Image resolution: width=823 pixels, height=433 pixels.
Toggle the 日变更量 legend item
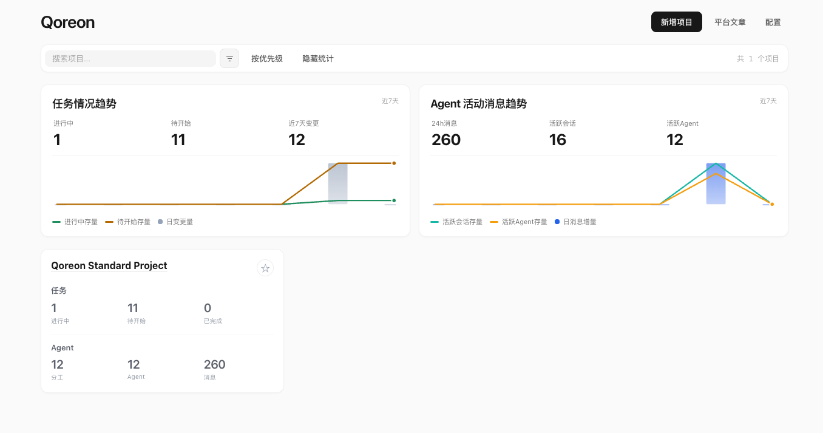(x=175, y=222)
